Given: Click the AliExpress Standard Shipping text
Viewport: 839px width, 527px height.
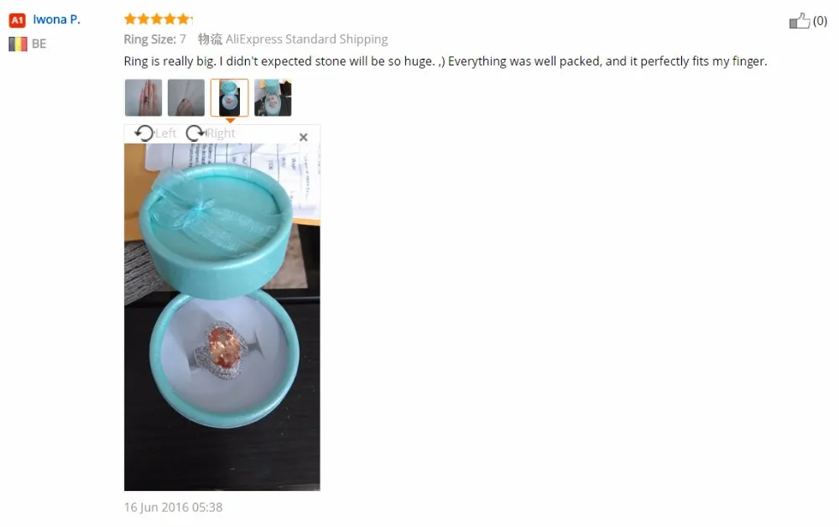Looking at the screenshot, I should 306,39.
